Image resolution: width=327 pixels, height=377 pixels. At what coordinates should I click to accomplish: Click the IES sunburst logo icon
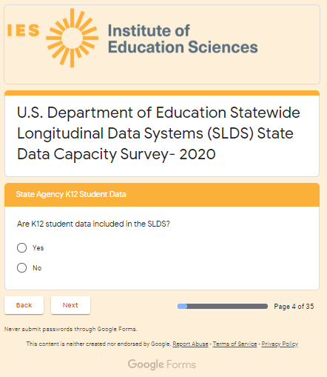pyautogui.click(x=72, y=38)
